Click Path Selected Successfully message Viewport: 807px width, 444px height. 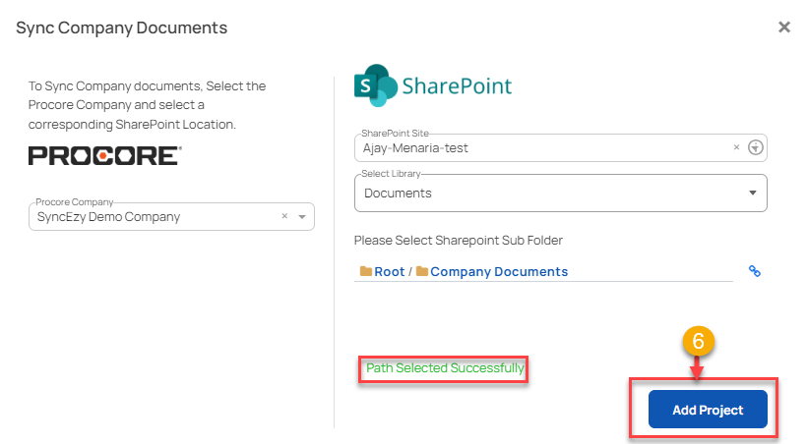point(445,368)
